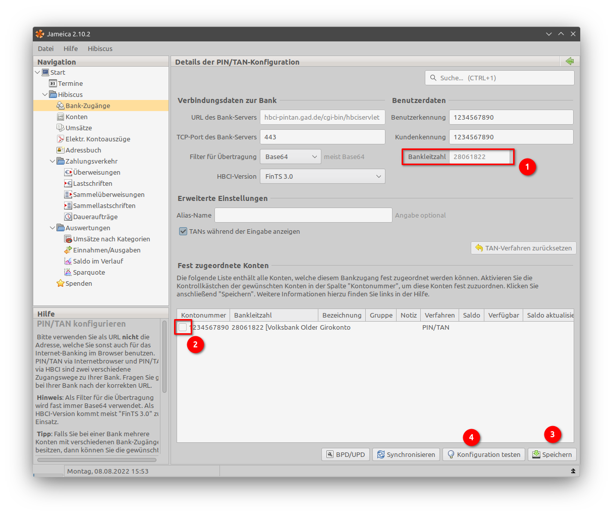Sort table by Bankleitzahl column
Viewport: 613px width, 516px height.
[274, 315]
